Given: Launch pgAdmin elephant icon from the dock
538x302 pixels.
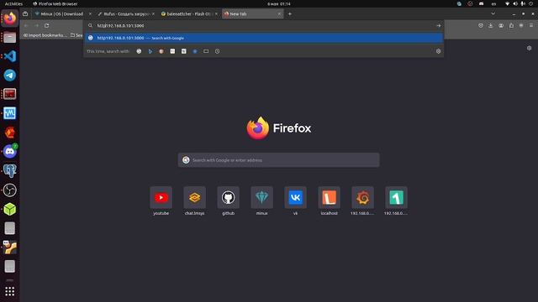Looking at the screenshot, I should (9, 170).
